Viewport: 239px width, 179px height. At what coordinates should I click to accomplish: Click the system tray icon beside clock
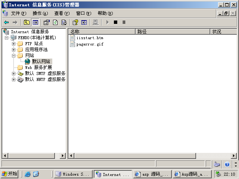[218, 174]
